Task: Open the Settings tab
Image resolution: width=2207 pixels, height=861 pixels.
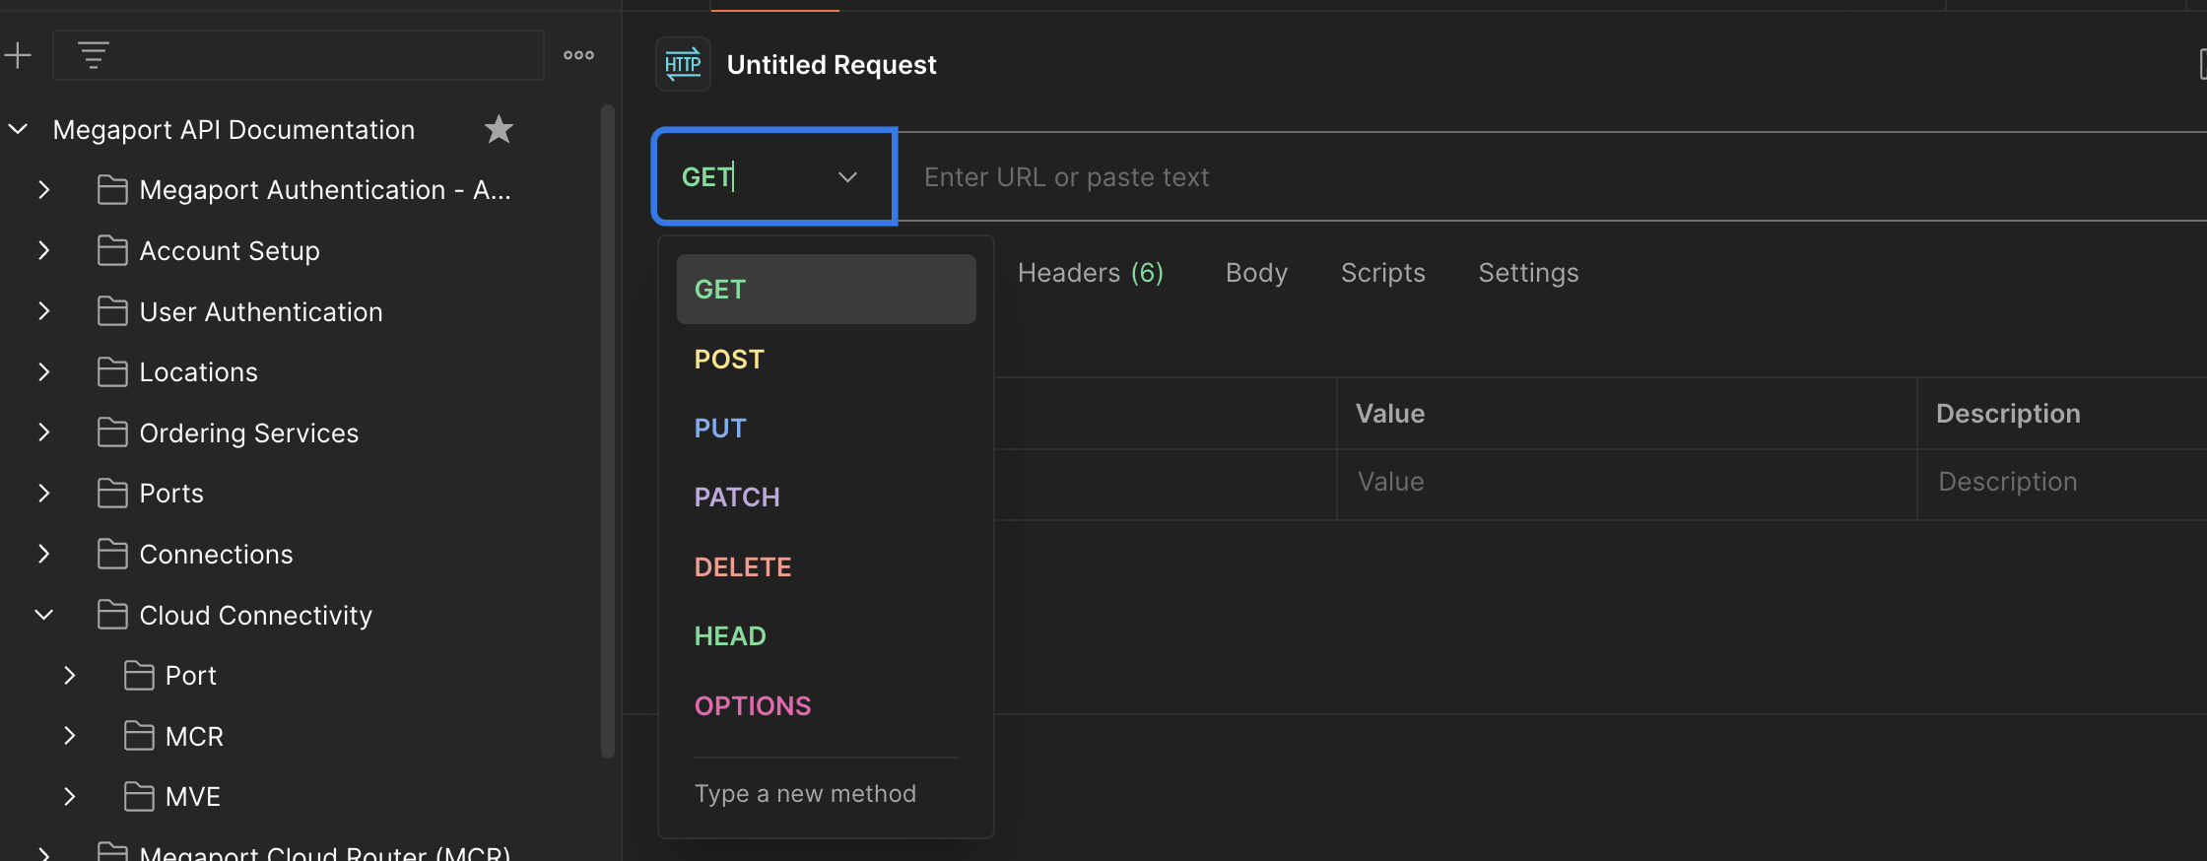Action: 1528,273
